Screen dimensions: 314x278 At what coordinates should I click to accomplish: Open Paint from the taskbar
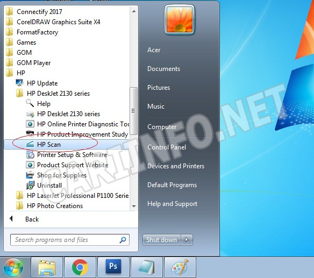[x=180, y=267]
